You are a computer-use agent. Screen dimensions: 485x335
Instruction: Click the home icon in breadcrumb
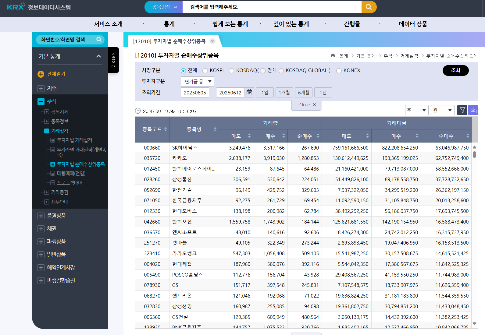point(333,56)
